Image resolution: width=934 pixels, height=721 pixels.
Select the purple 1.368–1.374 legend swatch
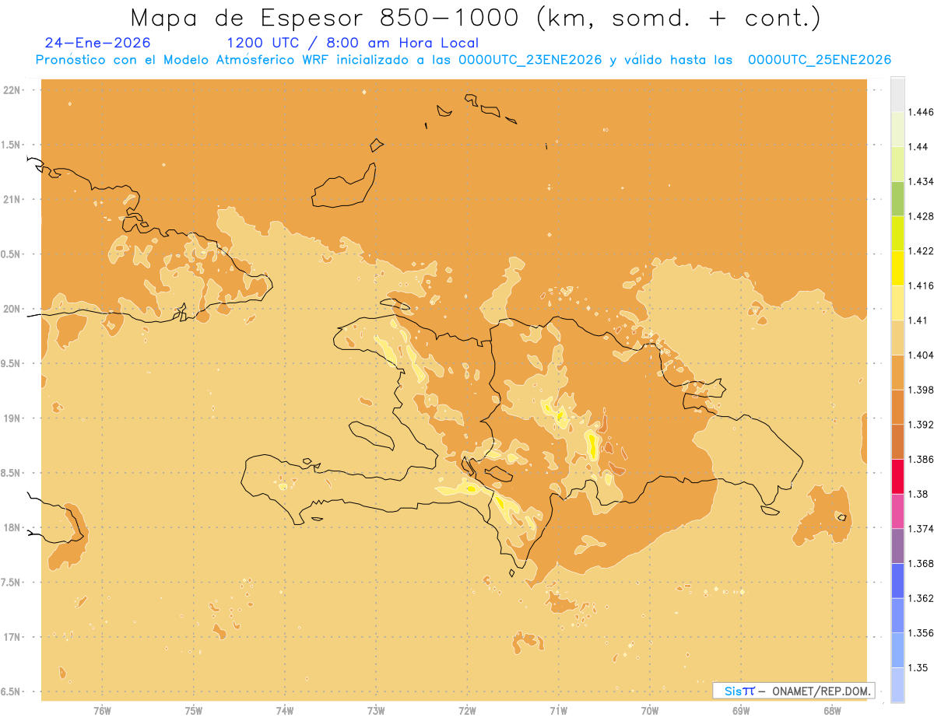tap(897, 546)
